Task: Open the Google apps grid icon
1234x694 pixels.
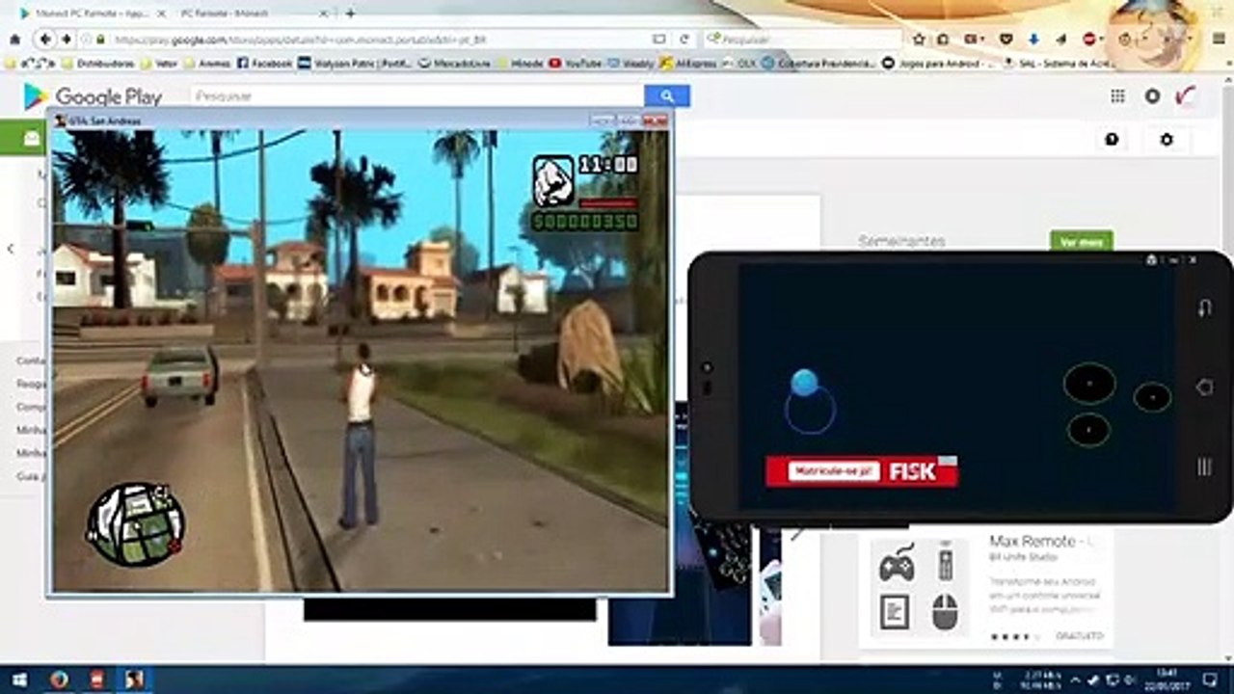Action: 1117,96
